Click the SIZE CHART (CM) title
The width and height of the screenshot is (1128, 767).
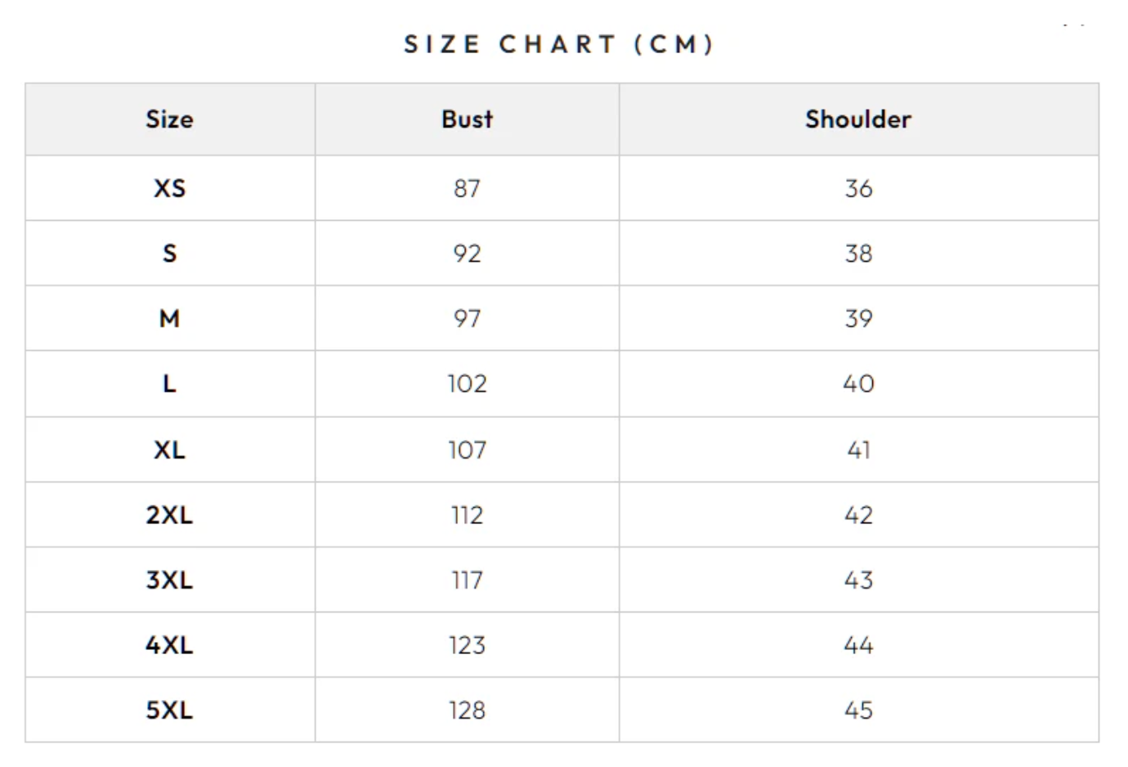[559, 44]
